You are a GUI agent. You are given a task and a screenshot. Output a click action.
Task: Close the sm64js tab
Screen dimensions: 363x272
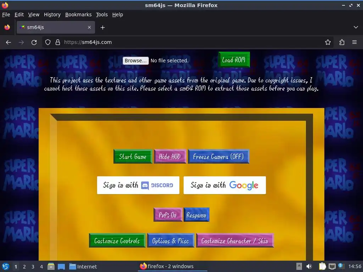coord(89,27)
